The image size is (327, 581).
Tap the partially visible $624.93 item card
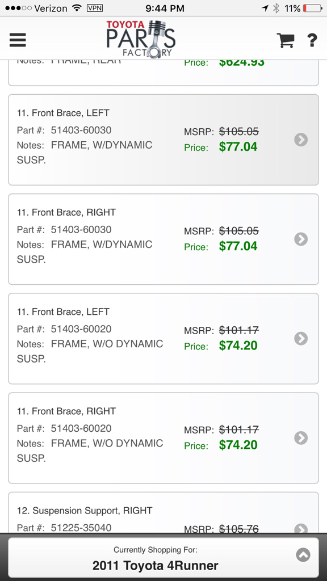click(x=163, y=73)
